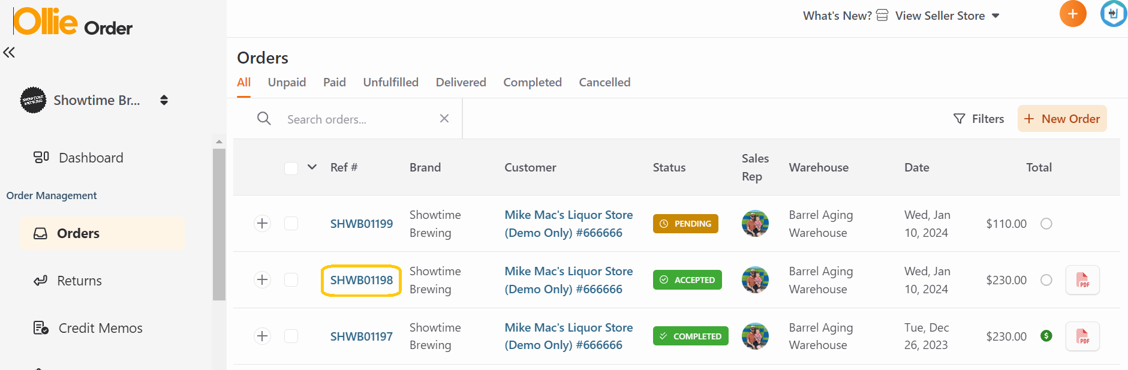Click the search magnifier icon

click(x=264, y=119)
